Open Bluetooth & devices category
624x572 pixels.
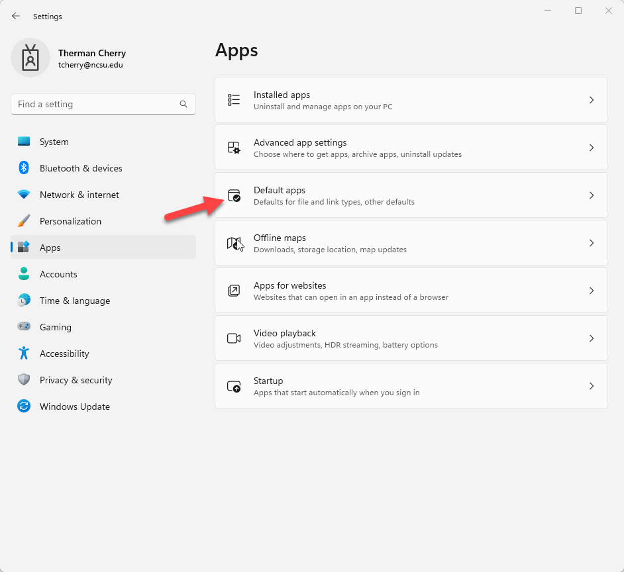(80, 168)
